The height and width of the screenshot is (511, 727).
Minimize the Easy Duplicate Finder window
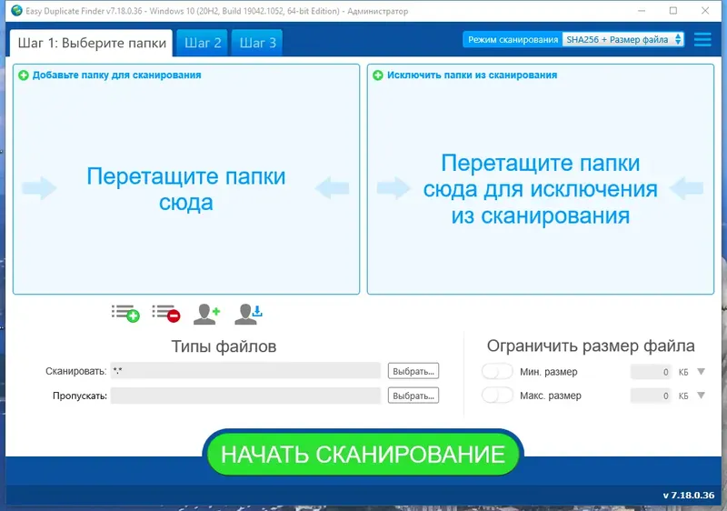point(642,11)
